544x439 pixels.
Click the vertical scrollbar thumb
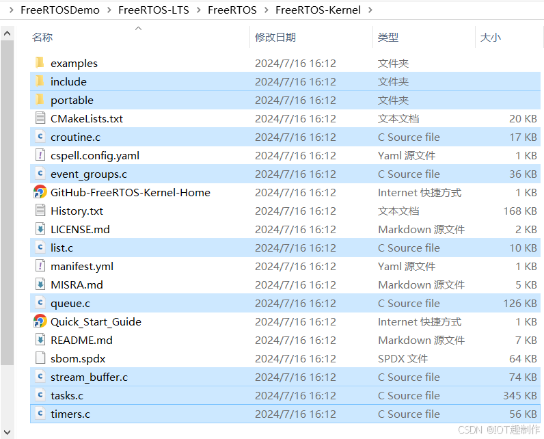(7, 202)
